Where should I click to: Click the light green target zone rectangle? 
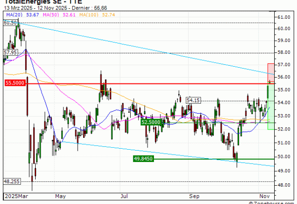click(271, 106)
